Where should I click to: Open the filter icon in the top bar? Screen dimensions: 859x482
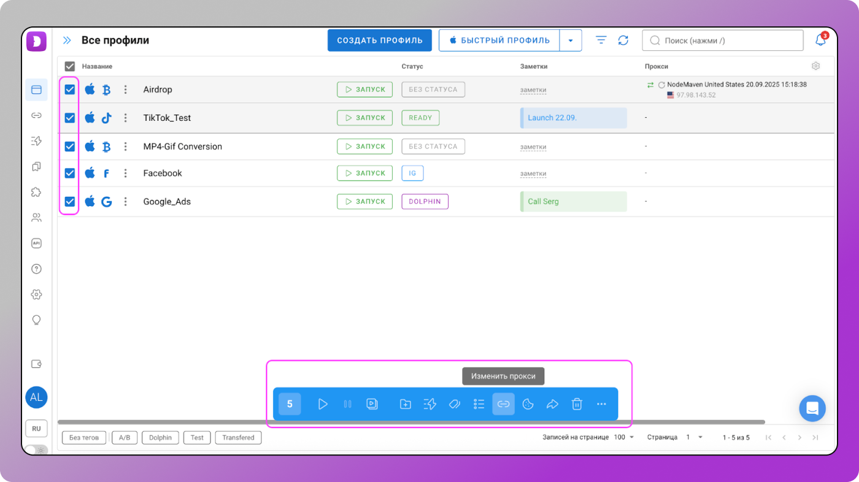point(601,40)
